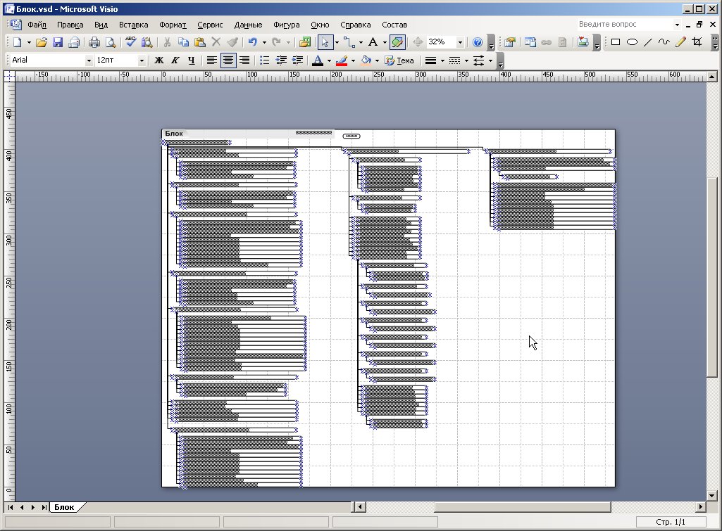Image resolution: width=722 pixels, height=531 pixels.
Task: Expand the Connector tool options arrow
Action: [x=361, y=42]
